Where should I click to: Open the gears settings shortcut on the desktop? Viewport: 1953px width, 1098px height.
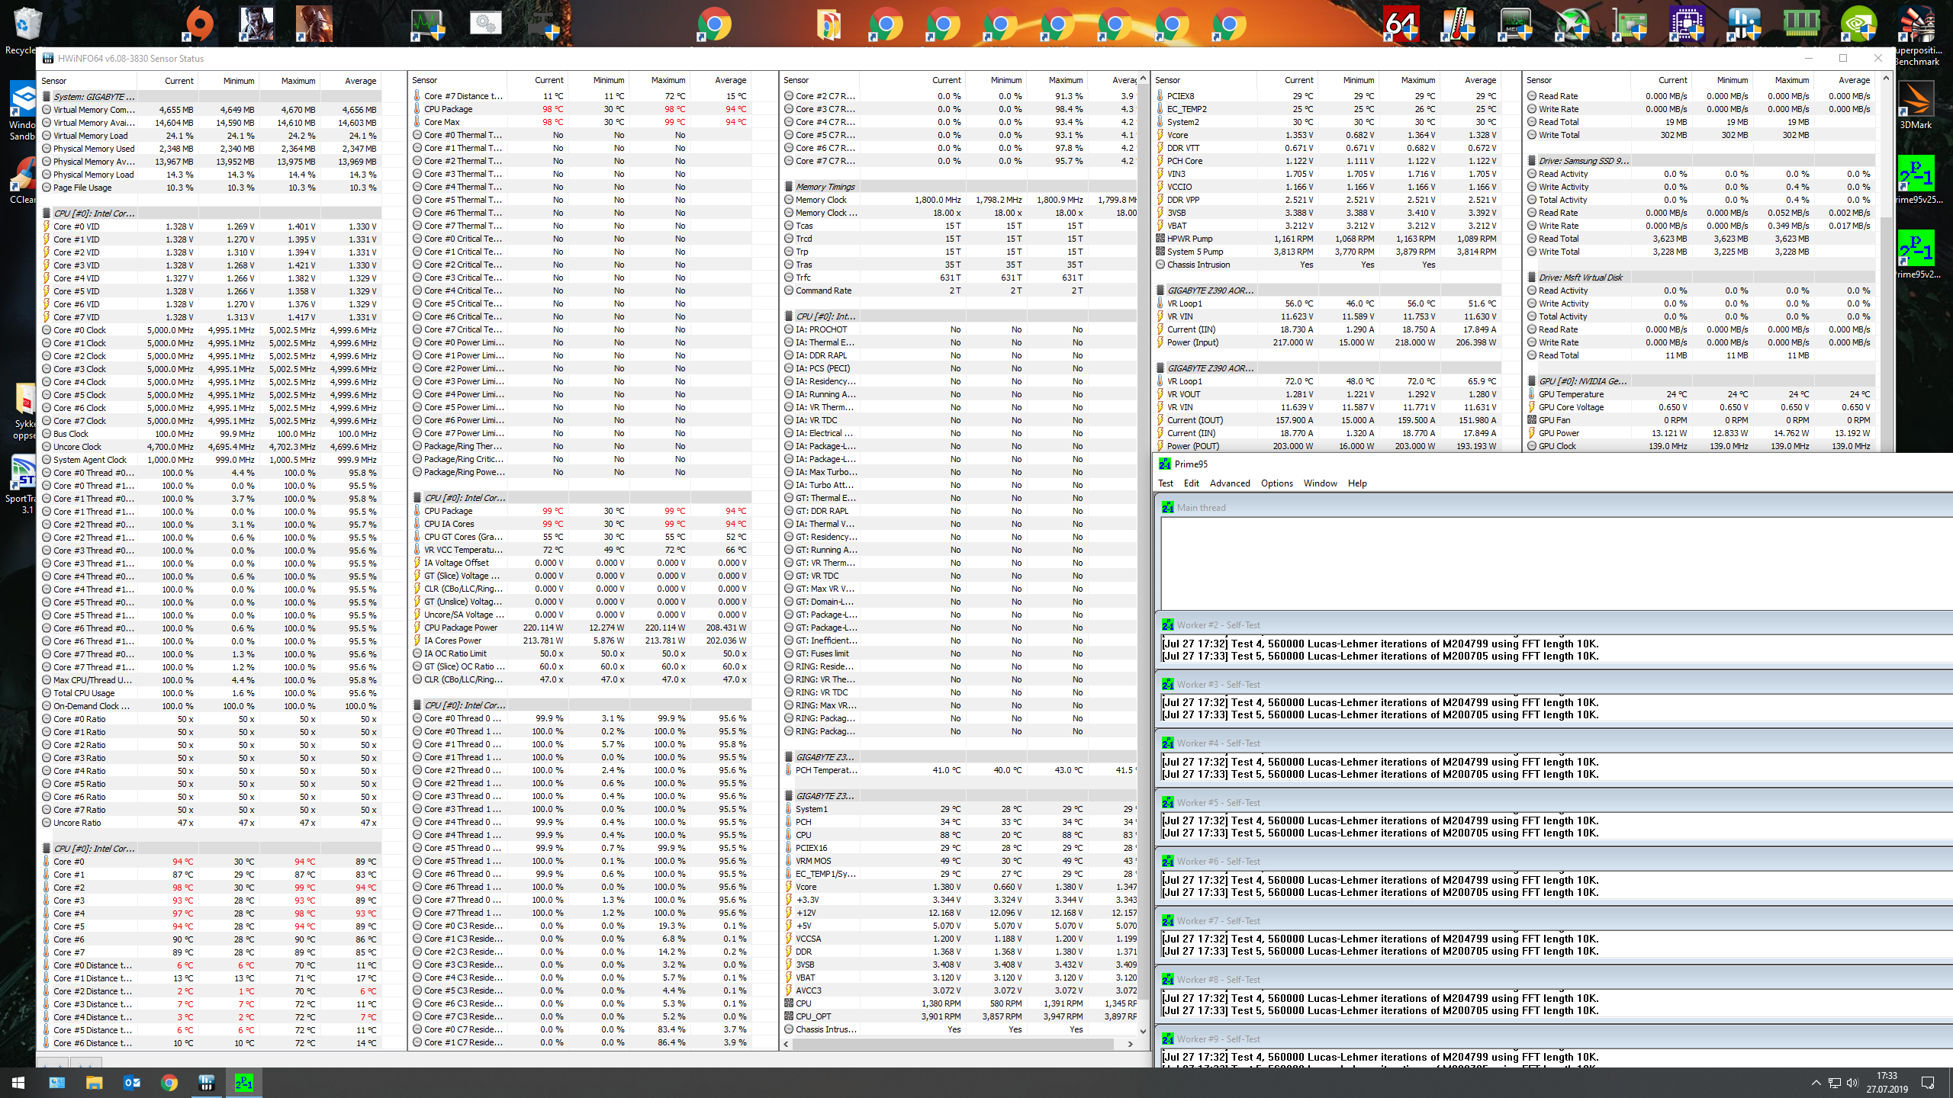(485, 24)
